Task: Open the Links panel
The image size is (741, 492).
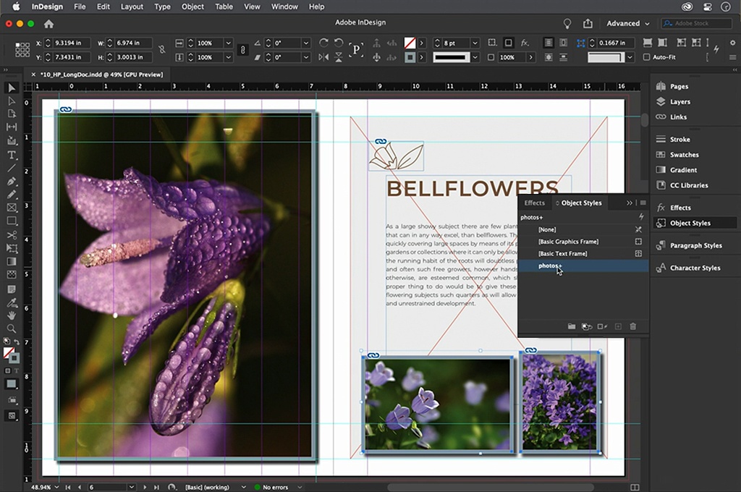Action: (x=679, y=117)
